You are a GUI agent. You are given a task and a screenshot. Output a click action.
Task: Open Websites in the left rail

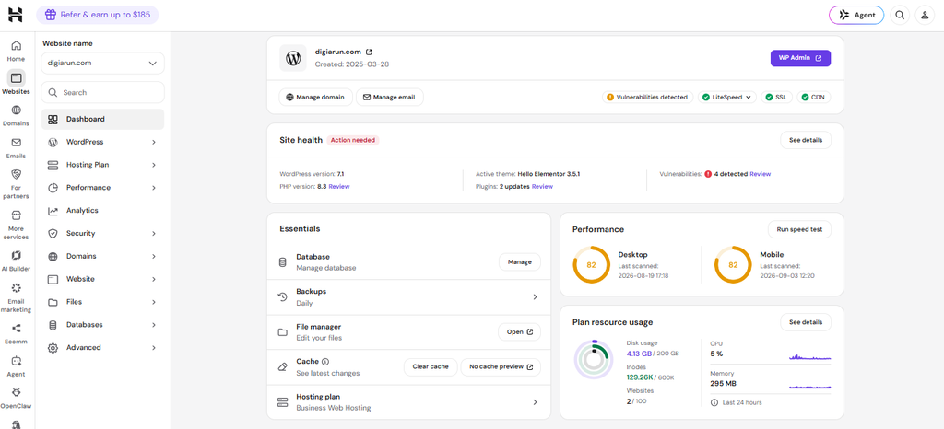(x=17, y=83)
